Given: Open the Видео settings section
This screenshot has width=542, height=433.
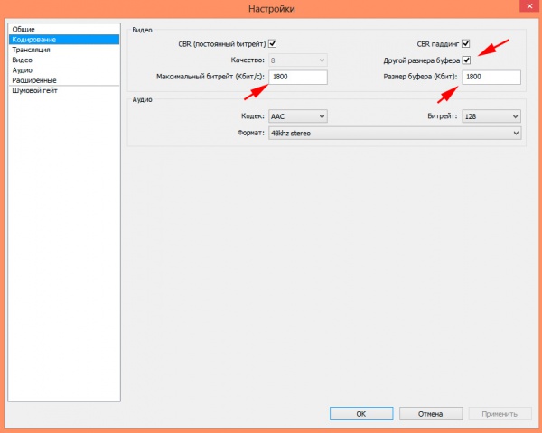Looking at the screenshot, I should pyautogui.click(x=23, y=60).
